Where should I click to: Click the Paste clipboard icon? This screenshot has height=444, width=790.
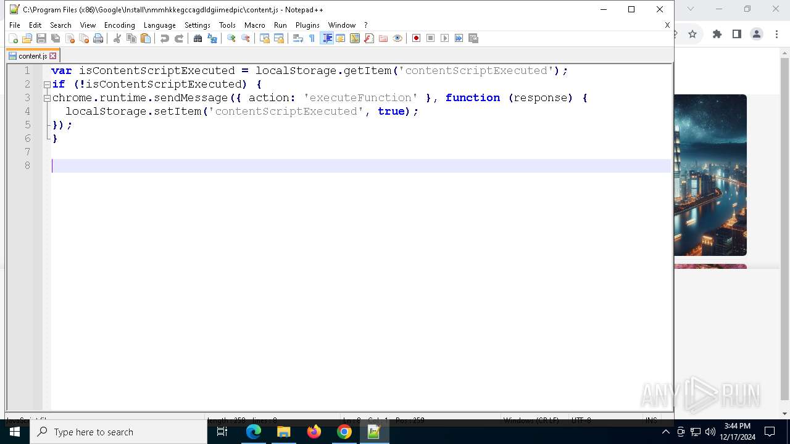(146, 38)
